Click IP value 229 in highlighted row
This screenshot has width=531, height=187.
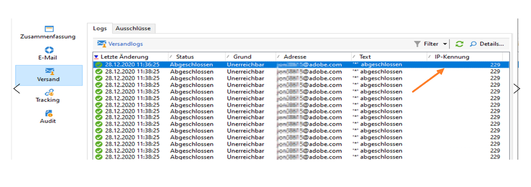[x=495, y=64]
